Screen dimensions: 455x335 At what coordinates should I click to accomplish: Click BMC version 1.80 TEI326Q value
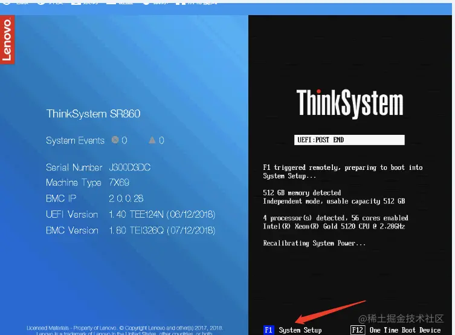click(162, 230)
